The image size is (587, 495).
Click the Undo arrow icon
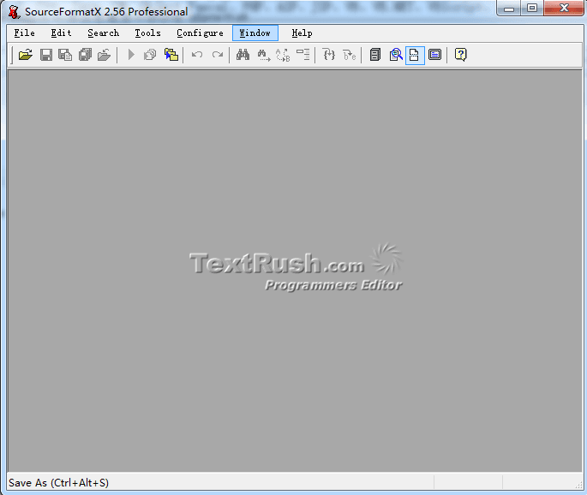197,55
